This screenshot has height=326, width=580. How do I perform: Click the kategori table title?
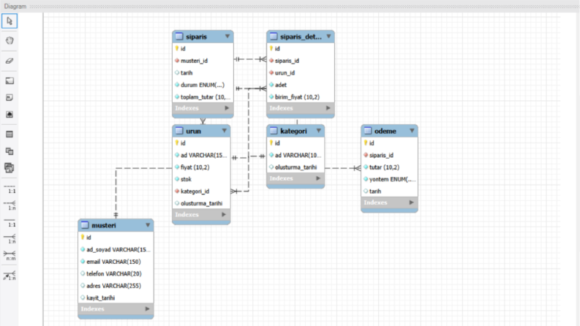[293, 131]
